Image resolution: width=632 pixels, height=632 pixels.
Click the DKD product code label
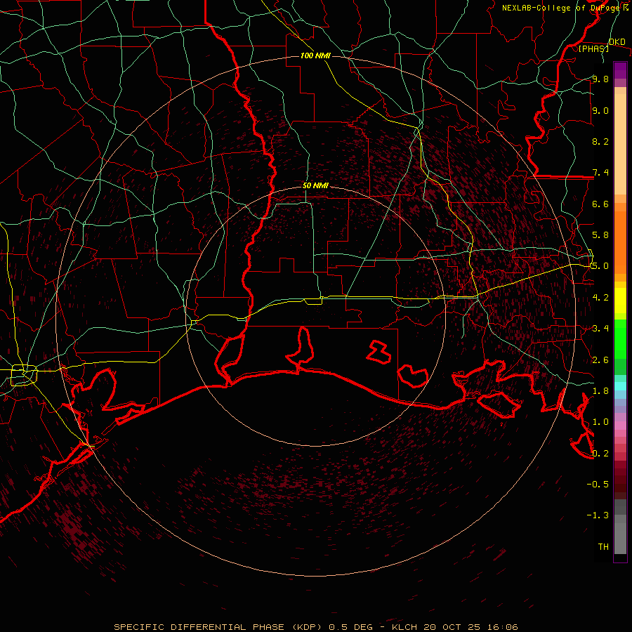pyautogui.click(x=617, y=41)
